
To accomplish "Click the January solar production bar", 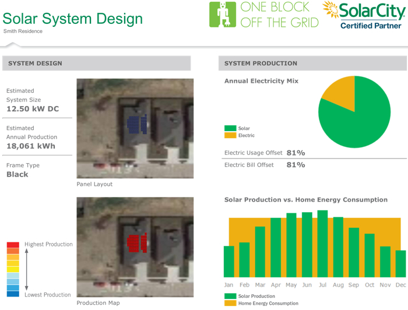I will click(x=229, y=261).
